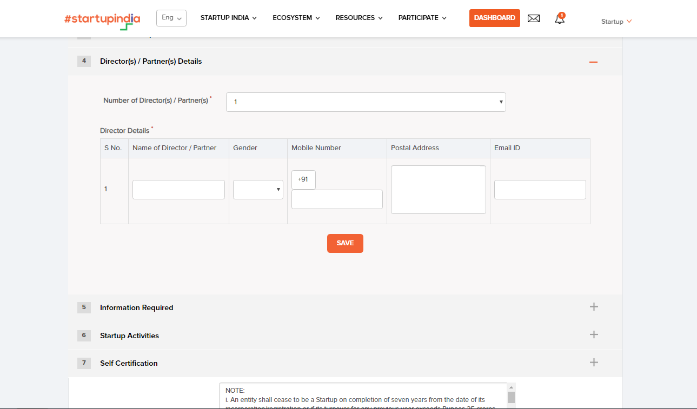The width and height of the screenshot is (697, 409).
Task: Click the SAVE button
Action: [345, 243]
